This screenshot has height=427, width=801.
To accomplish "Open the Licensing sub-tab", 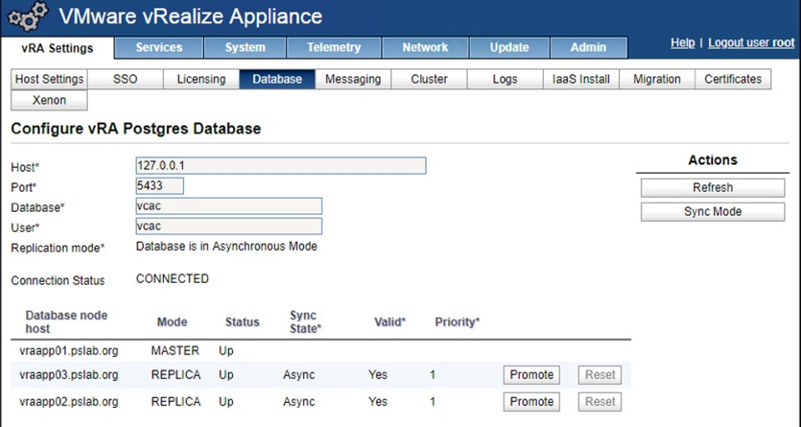I will click(201, 79).
